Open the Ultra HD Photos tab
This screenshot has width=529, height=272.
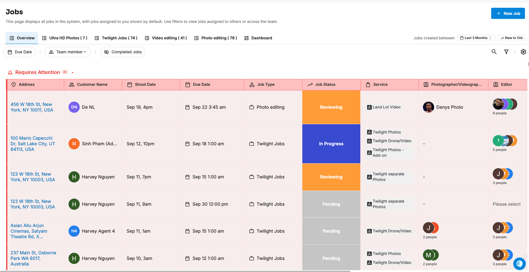coord(65,38)
